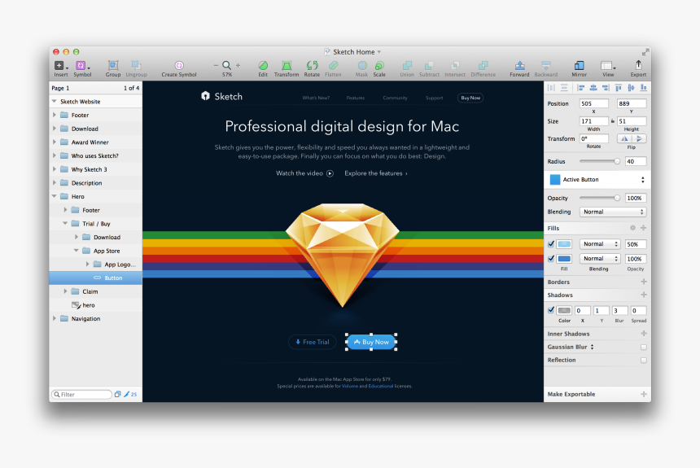Click the Mask tool icon
Screen dimensions: 700x468
[362, 66]
